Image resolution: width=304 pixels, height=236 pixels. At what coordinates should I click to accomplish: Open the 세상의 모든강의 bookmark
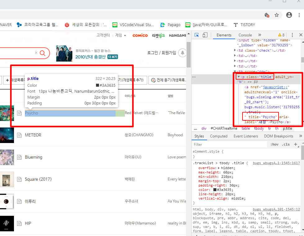86,25
